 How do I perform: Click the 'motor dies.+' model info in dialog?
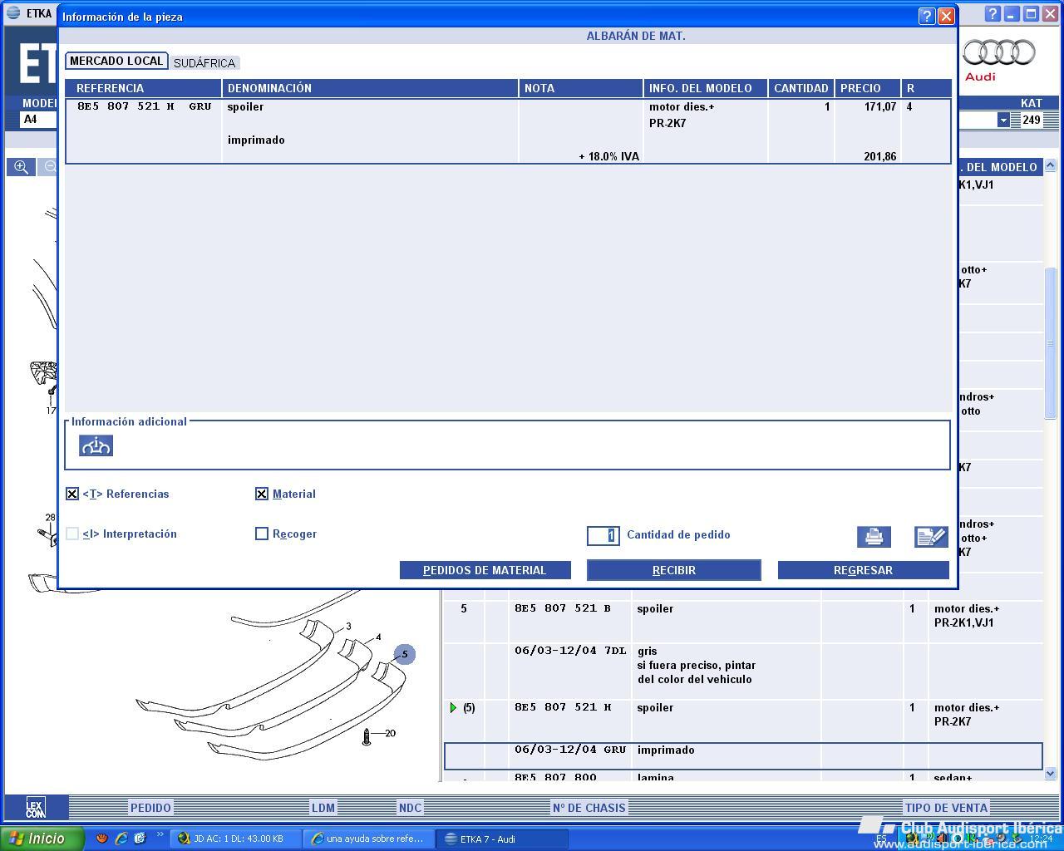click(x=682, y=107)
